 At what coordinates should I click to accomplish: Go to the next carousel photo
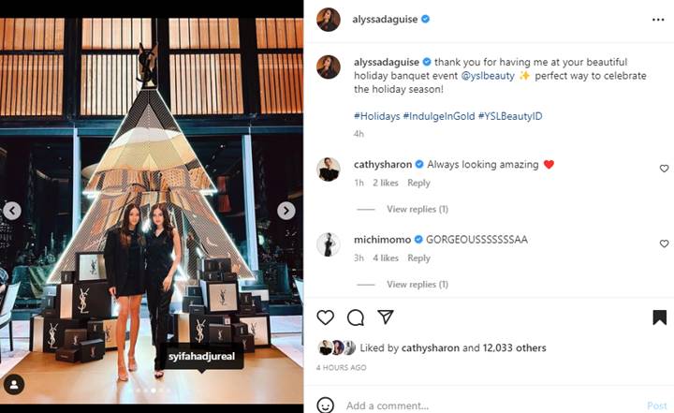pyautogui.click(x=286, y=211)
